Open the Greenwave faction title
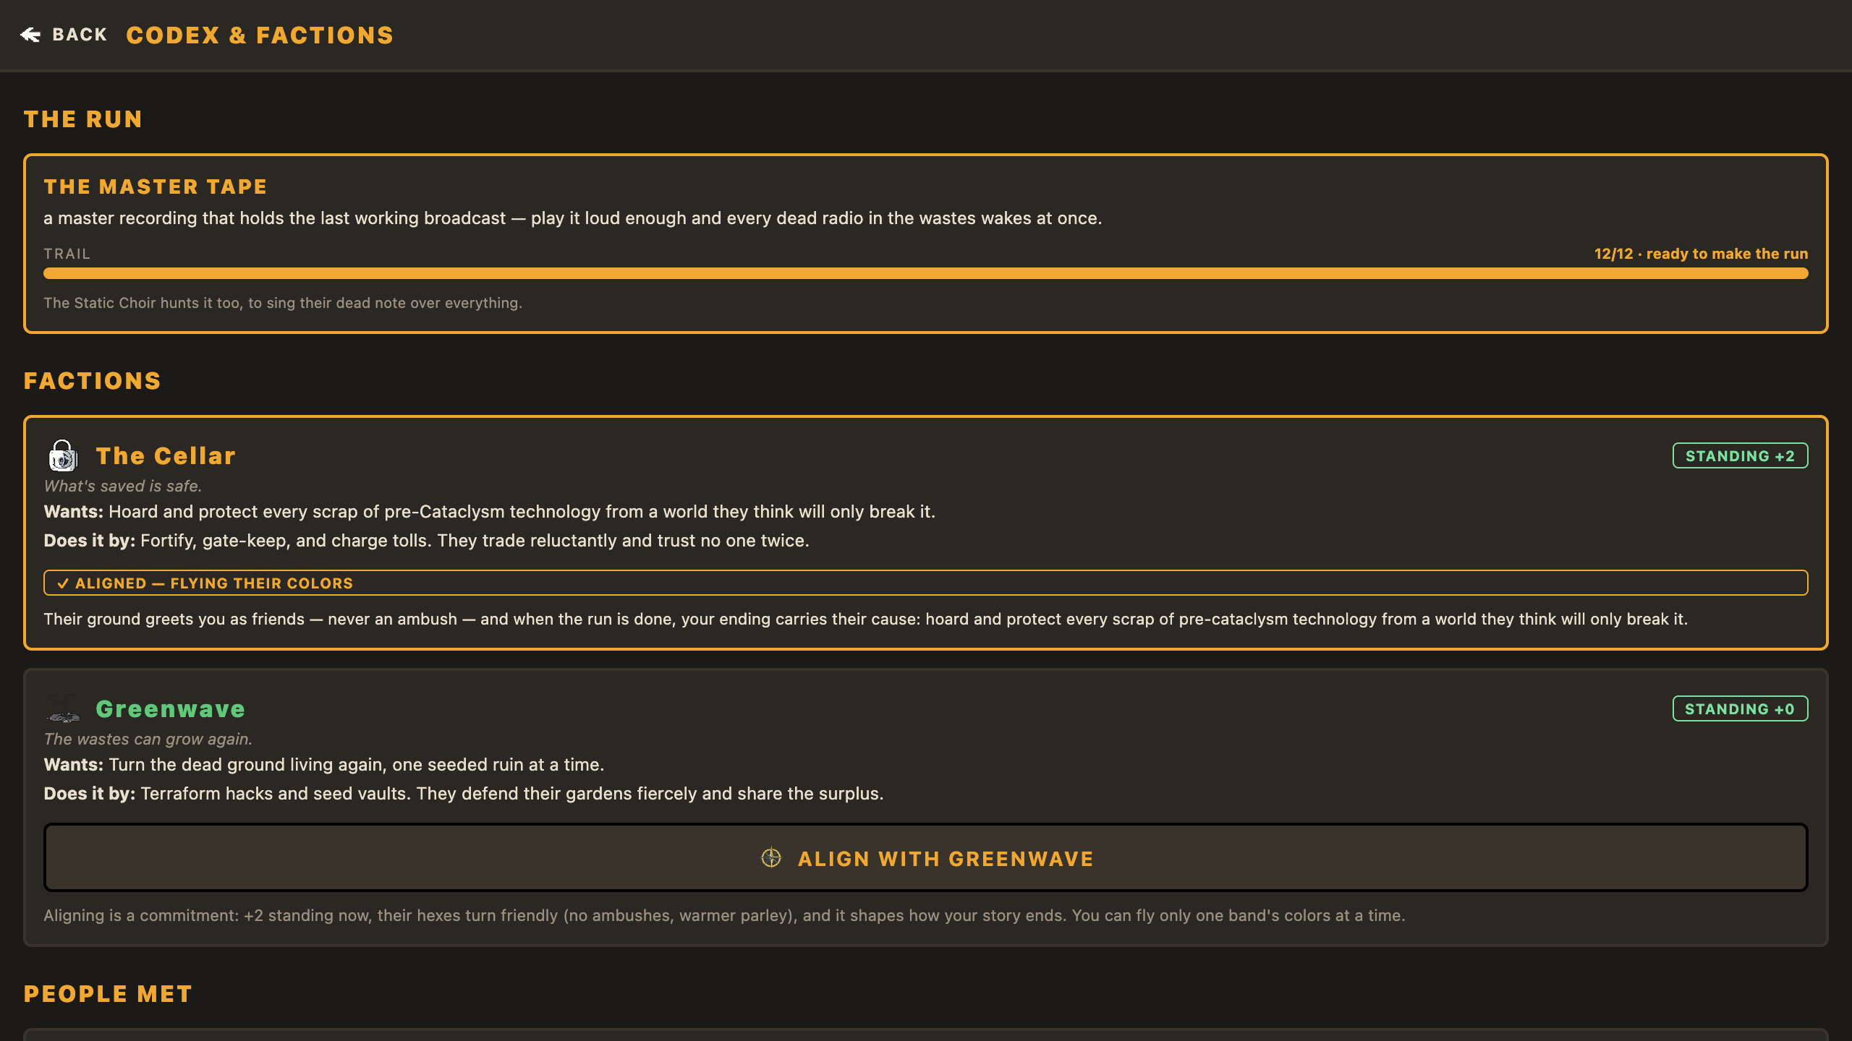The image size is (1852, 1041). tap(170, 708)
